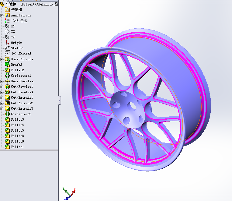Image resolution: width=232 pixels, height=201 pixels.
Task: Click the Fillet9 feature icon
Action: [7, 141]
